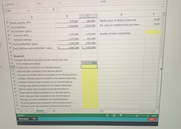Click 'Book value per share' row label
Viewport: 181px width, 129px height.
pos(45,96)
